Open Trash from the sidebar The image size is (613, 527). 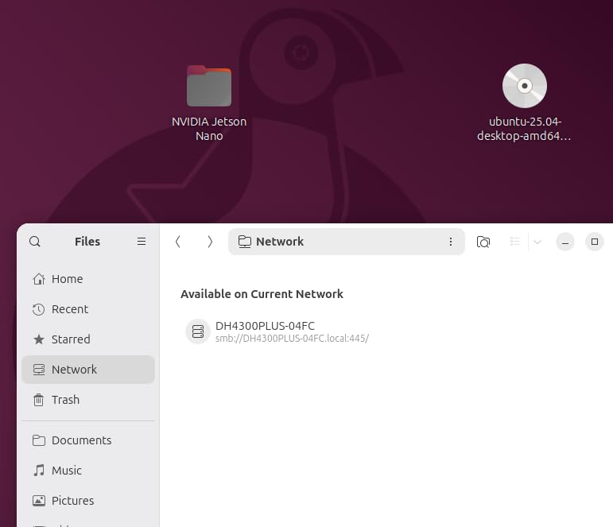pos(65,400)
